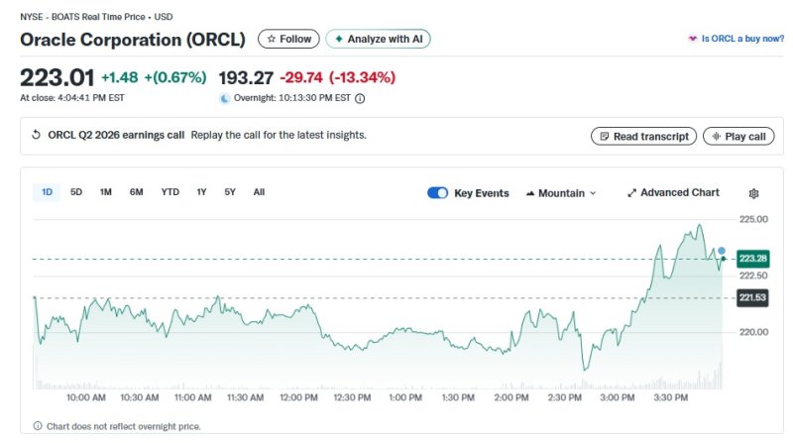The width and height of the screenshot is (793, 443).
Task: Open the Is ORCL a buy now link
Action: 736,39
